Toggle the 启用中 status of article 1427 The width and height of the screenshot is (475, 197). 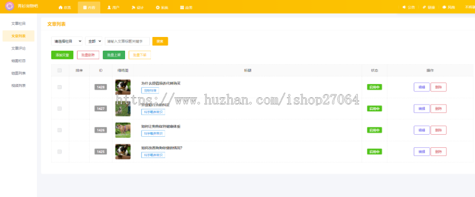coord(374,108)
